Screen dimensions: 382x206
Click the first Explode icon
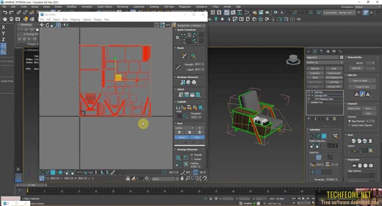(x=178, y=107)
